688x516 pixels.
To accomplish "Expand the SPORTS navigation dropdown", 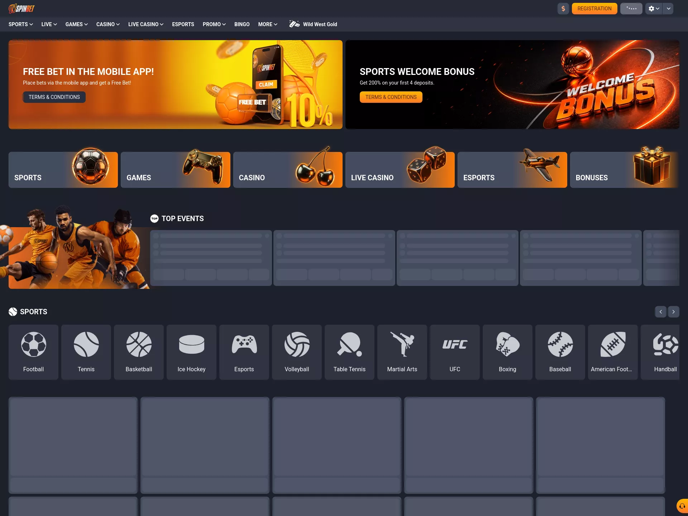I will [x=21, y=24].
